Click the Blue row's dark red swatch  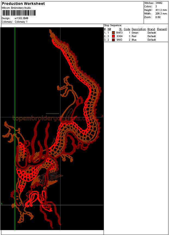[113, 40]
